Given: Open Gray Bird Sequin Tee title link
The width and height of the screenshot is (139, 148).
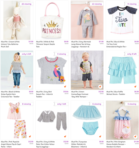Looking at the screenshot, I should pyautogui.click(x=44, y=94).
